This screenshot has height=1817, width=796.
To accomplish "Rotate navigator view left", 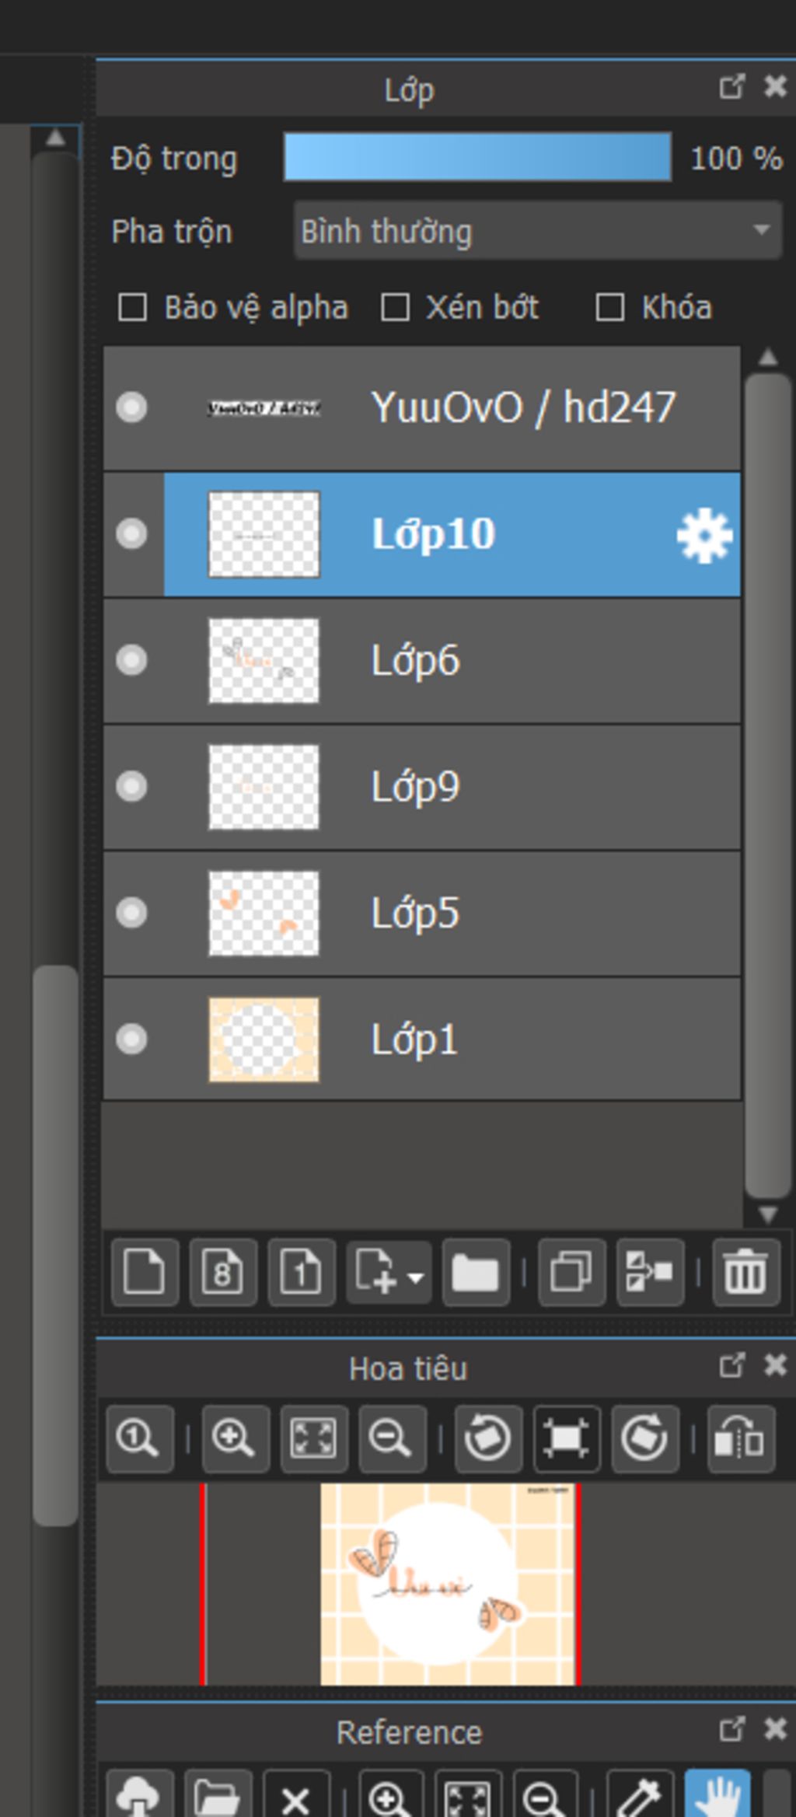I will 487,1439.
